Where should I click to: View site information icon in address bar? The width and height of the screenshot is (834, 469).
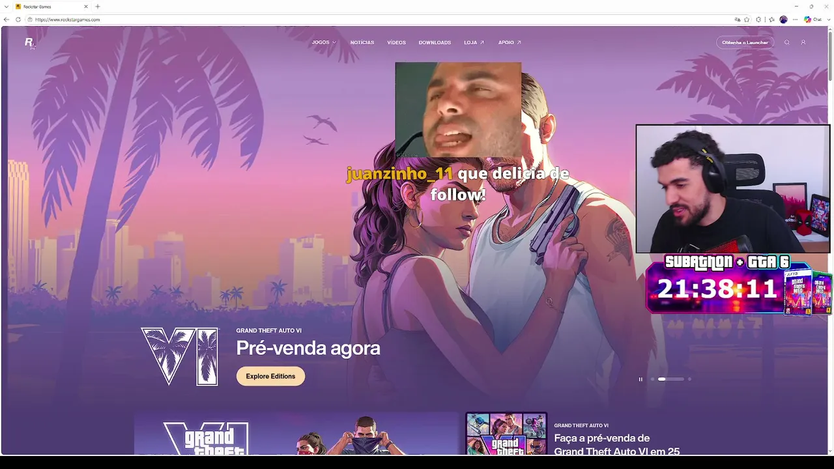[x=30, y=20]
